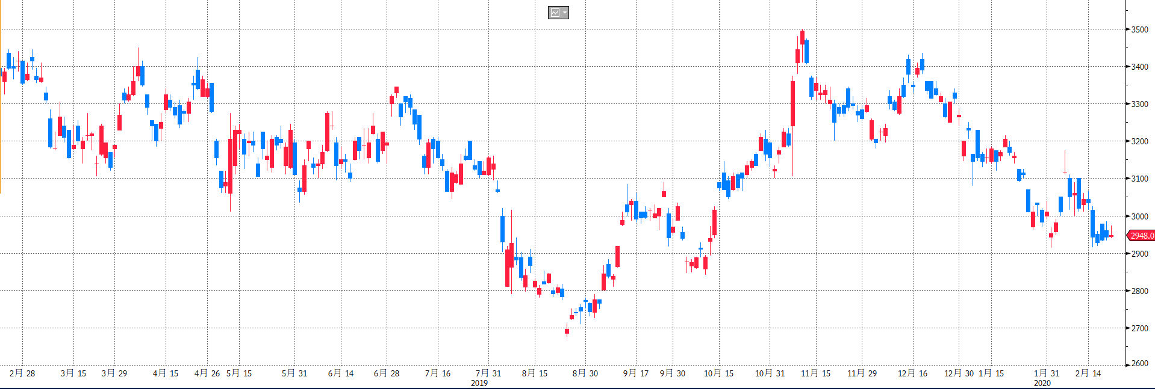Select the 5月 31 date axis label
Viewport: 1155px width, 389px height.
click(x=294, y=373)
